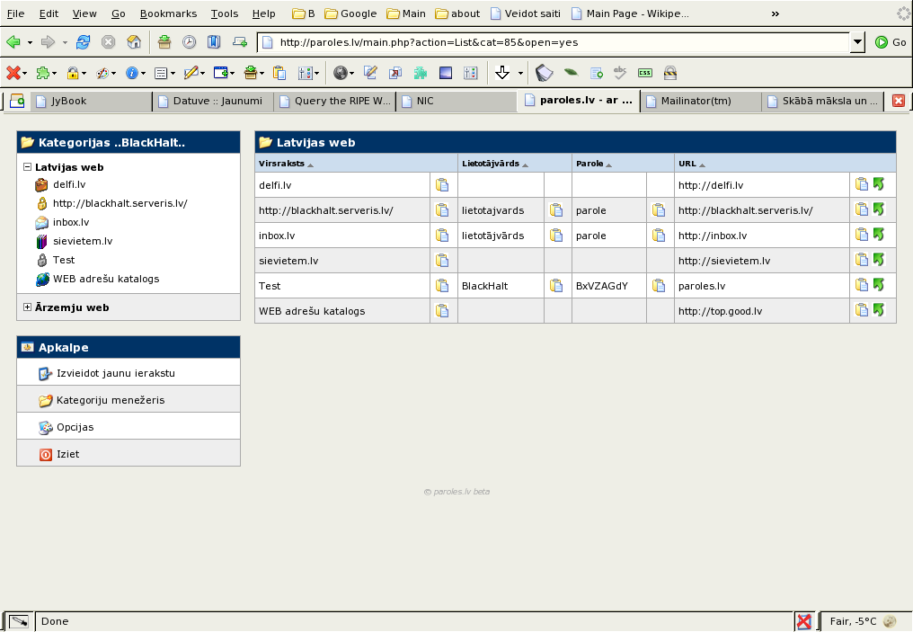
Task: Click the Back arrow navigation icon
Action: [x=13, y=42]
